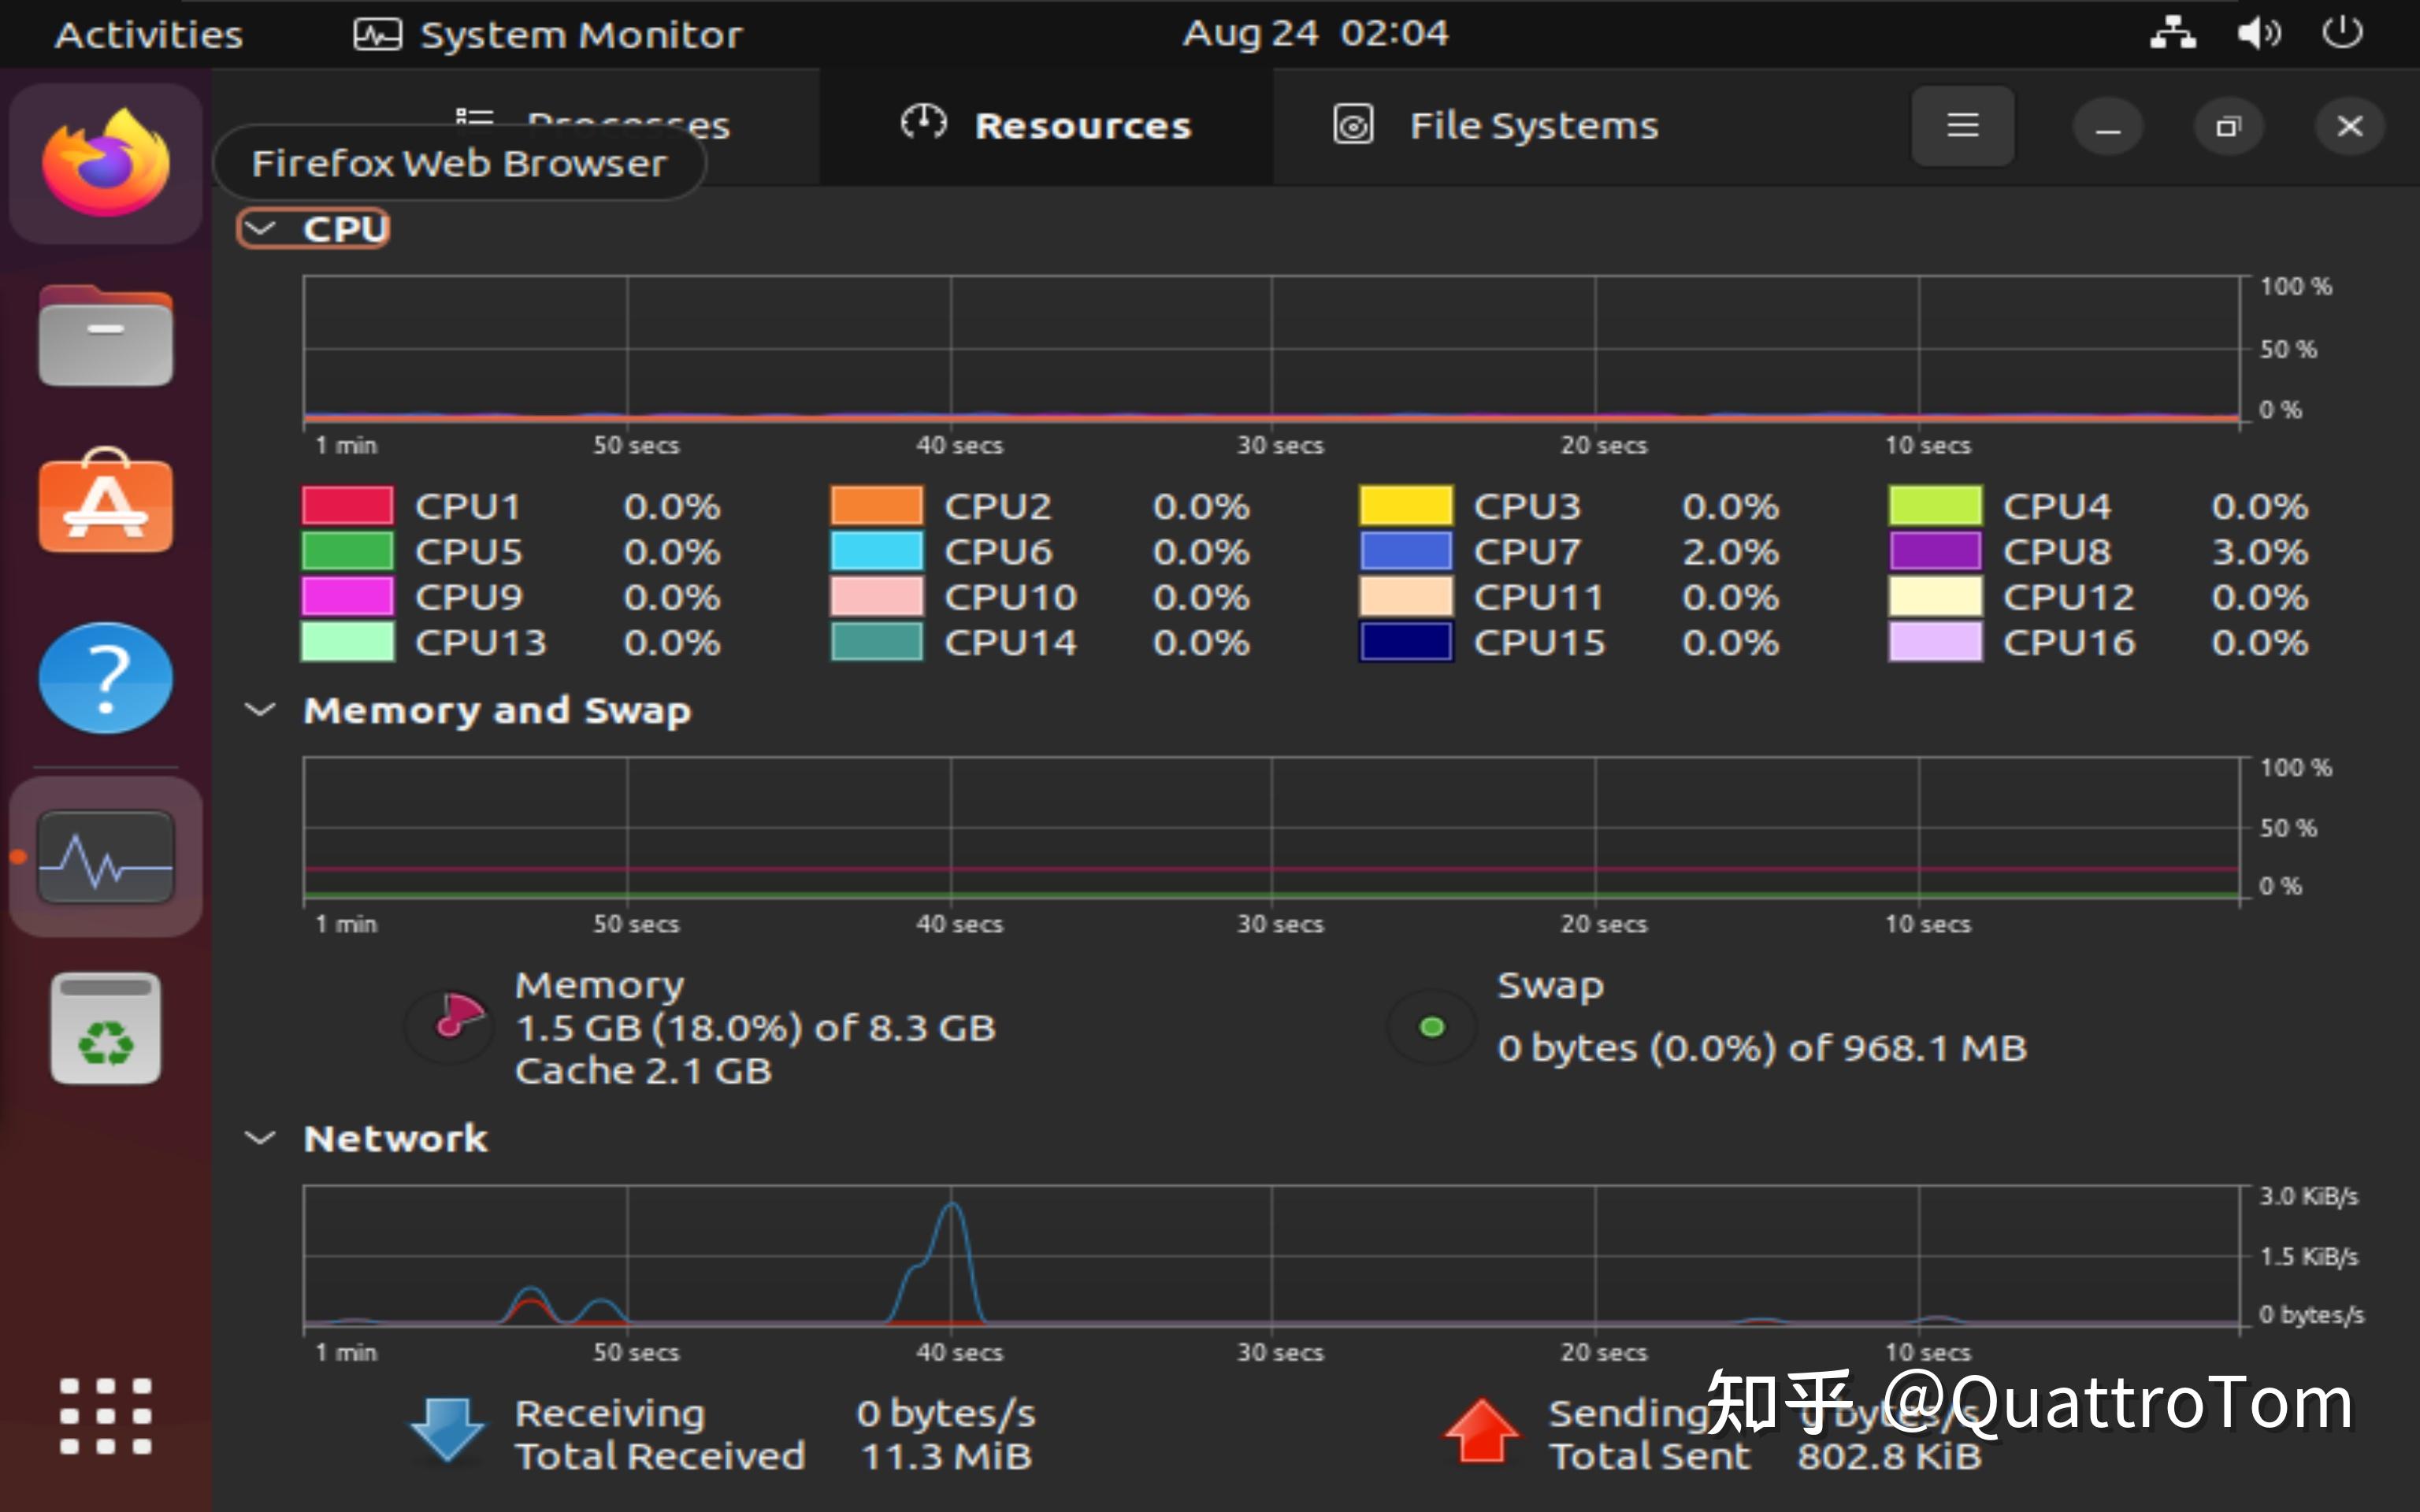
Task: Collapse the Memory and Swap section
Action: pyautogui.click(x=260, y=710)
